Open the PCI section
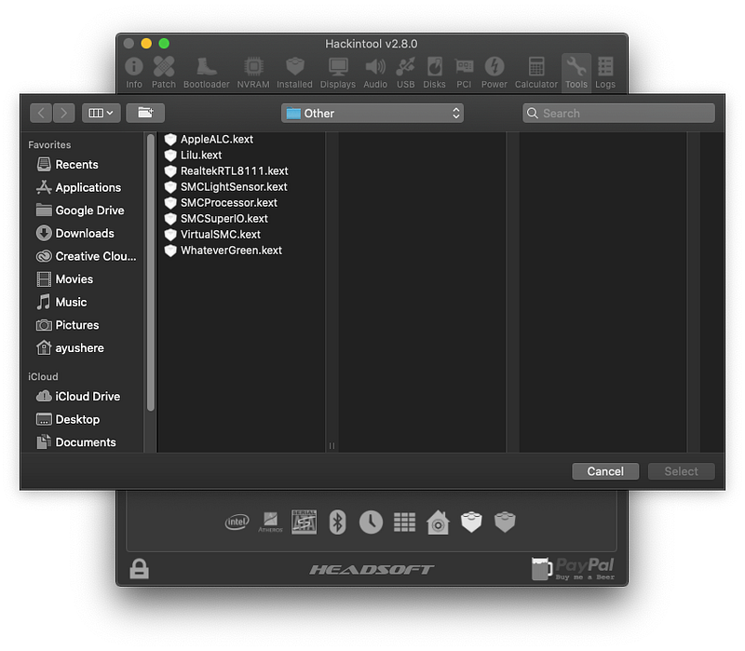Viewport: 745px width, 651px height. coord(464,73)
